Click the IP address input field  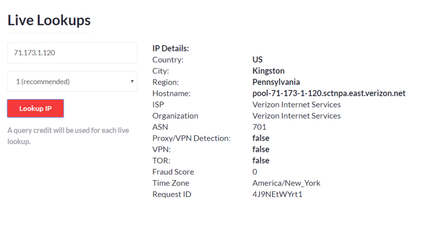coord(72,53)
